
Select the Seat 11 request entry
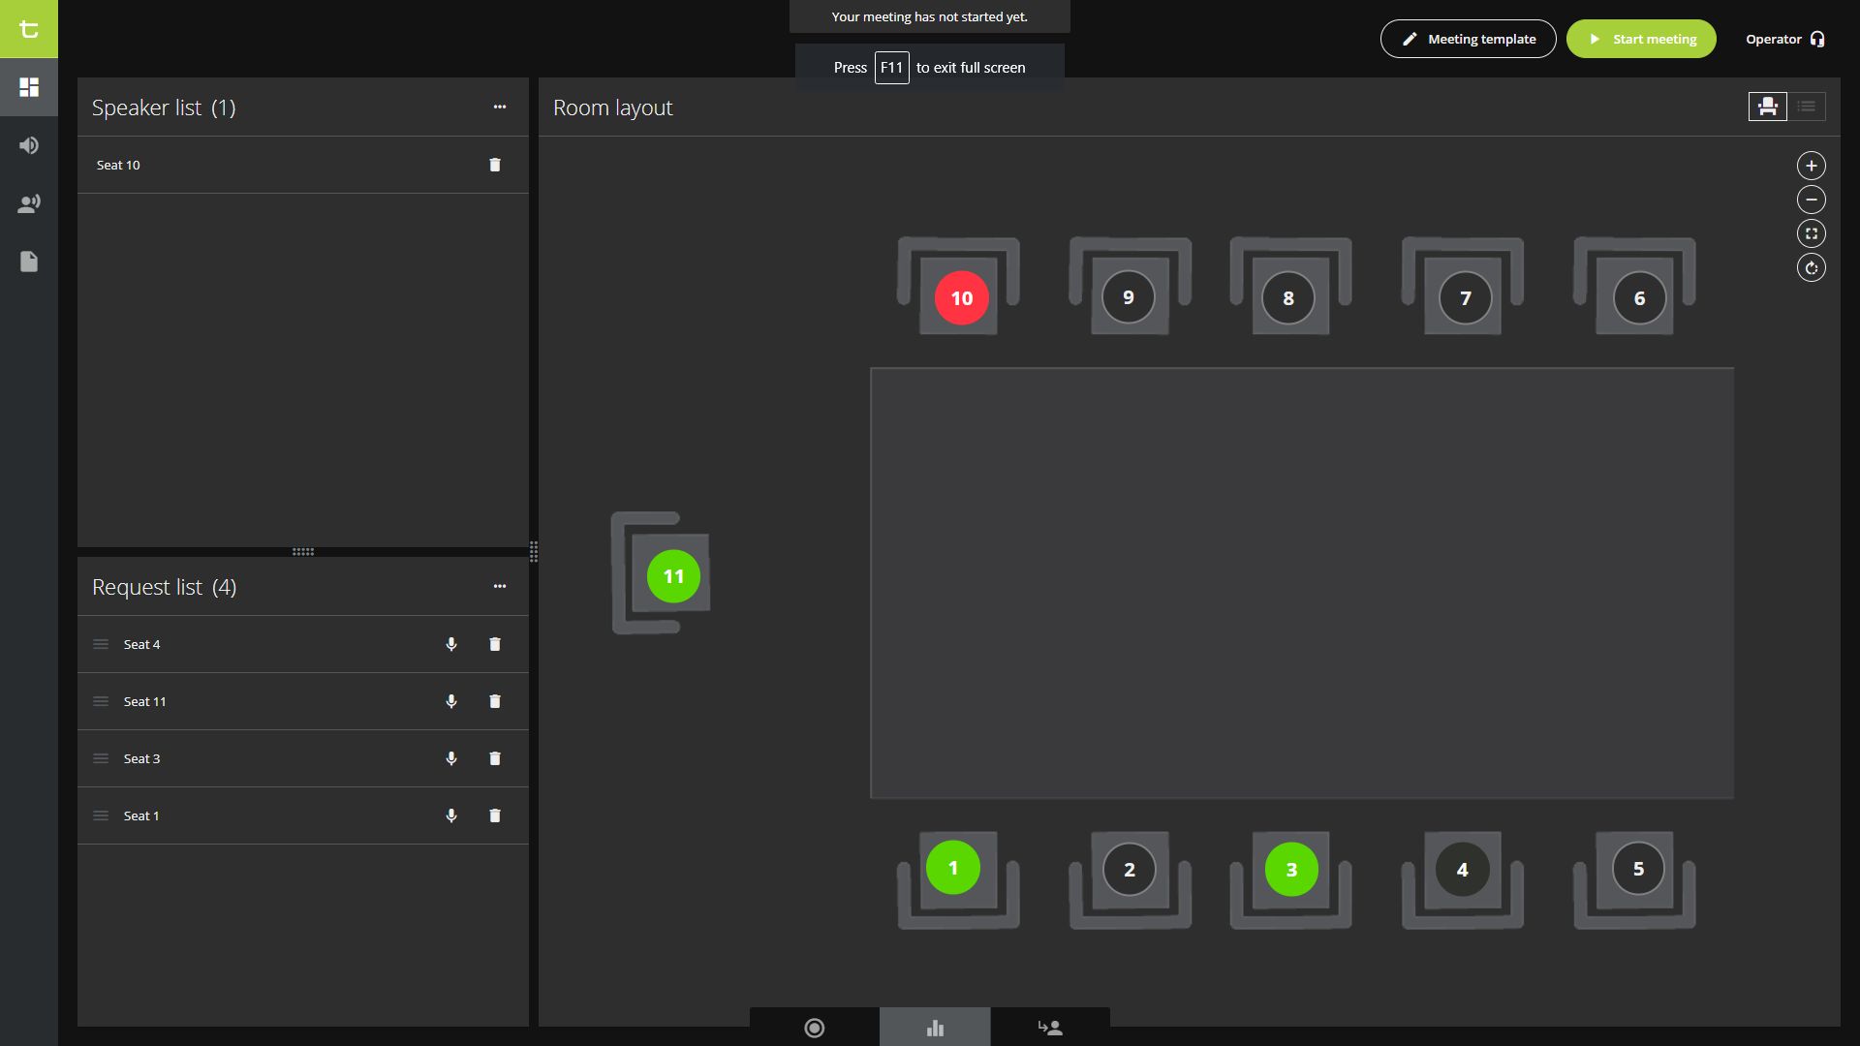tap(303, 701)
